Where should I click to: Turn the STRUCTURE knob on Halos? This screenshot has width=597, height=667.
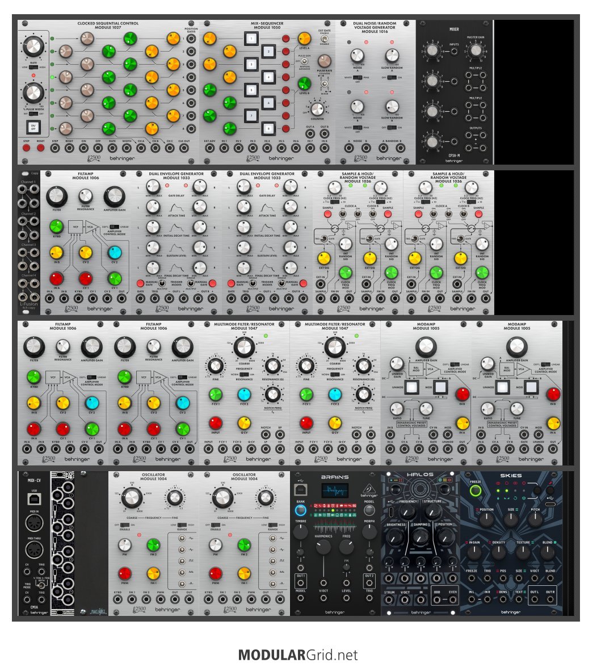[433, 511]
